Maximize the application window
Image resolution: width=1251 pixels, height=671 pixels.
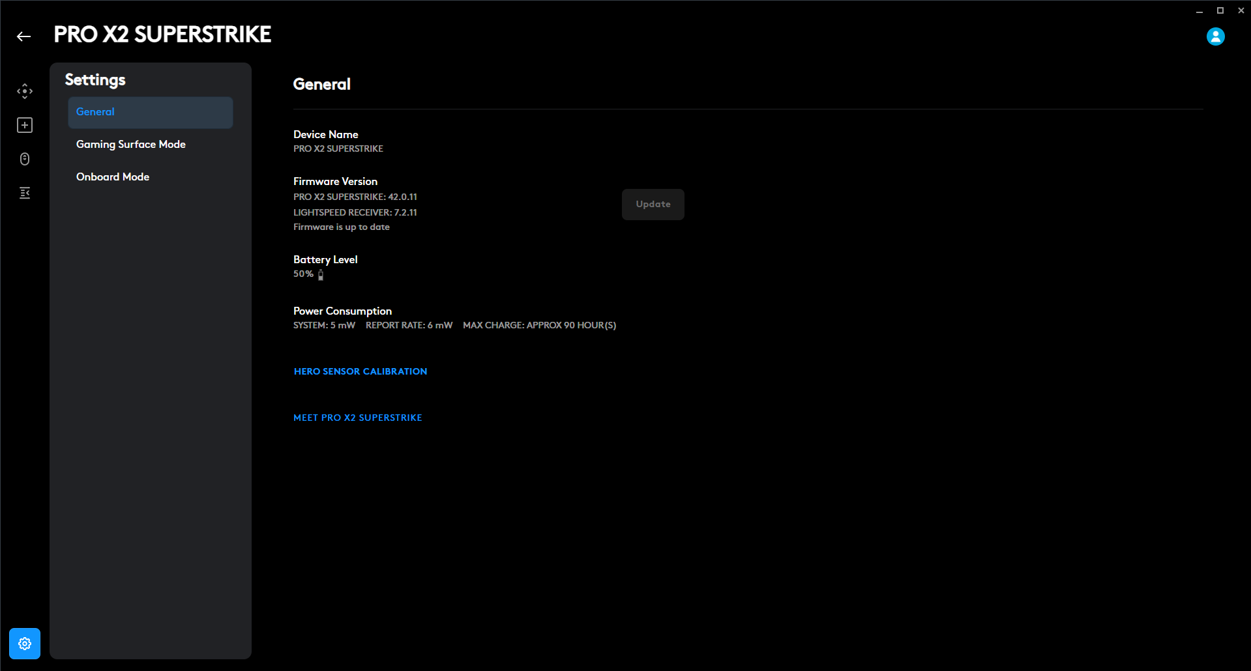[x=1220, y=11]
